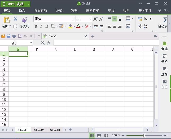Apply percent style format

click(x=145, y=19)
